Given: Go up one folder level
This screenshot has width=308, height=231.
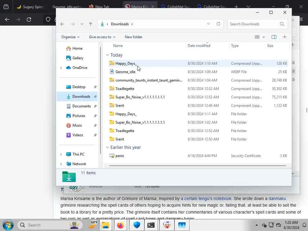Looking at the screenshot, I should pos(91,24).
